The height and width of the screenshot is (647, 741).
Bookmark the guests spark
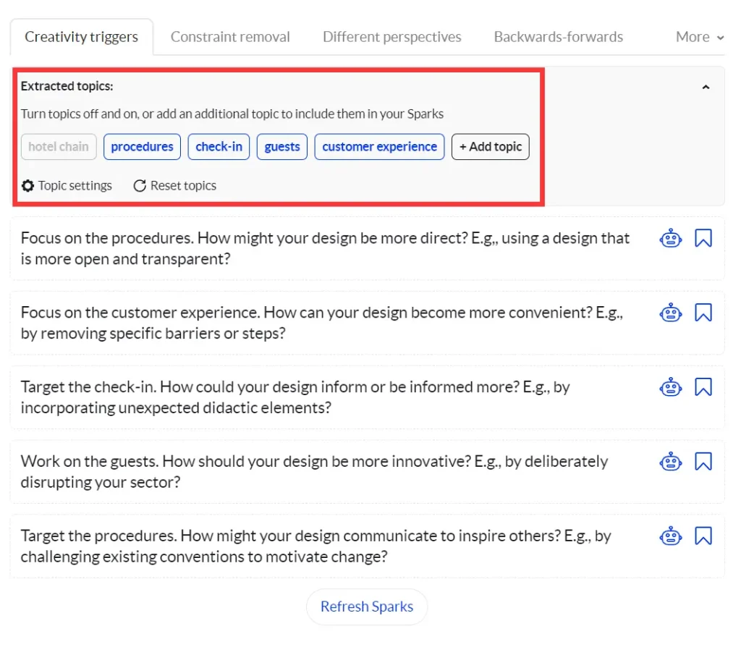click(x=703, y=462)
